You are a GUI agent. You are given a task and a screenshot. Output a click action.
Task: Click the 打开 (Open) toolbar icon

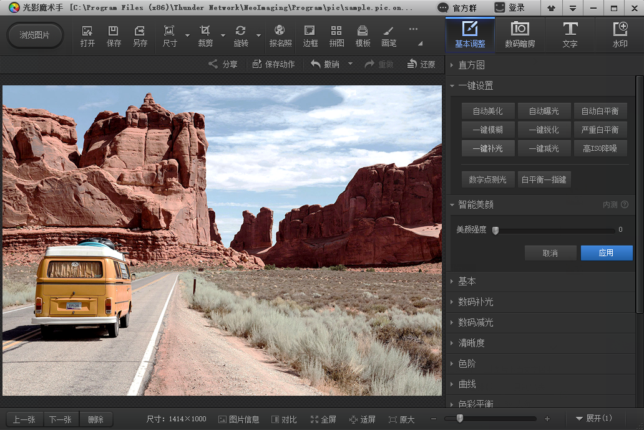coord(87,36)
